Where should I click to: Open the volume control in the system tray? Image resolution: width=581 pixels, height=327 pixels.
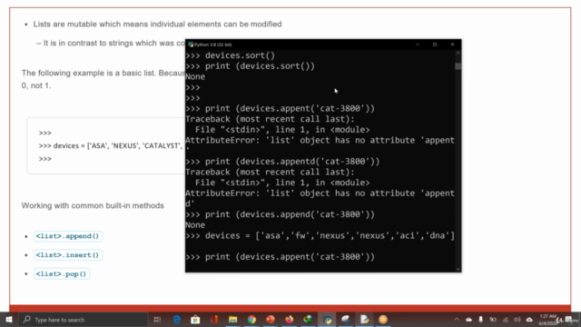[x=517, y=319]
